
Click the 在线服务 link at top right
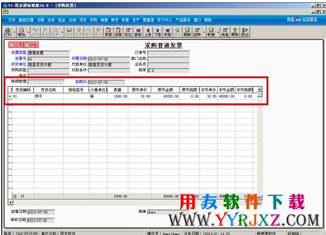pyautogui.click(x=310, y=19)
